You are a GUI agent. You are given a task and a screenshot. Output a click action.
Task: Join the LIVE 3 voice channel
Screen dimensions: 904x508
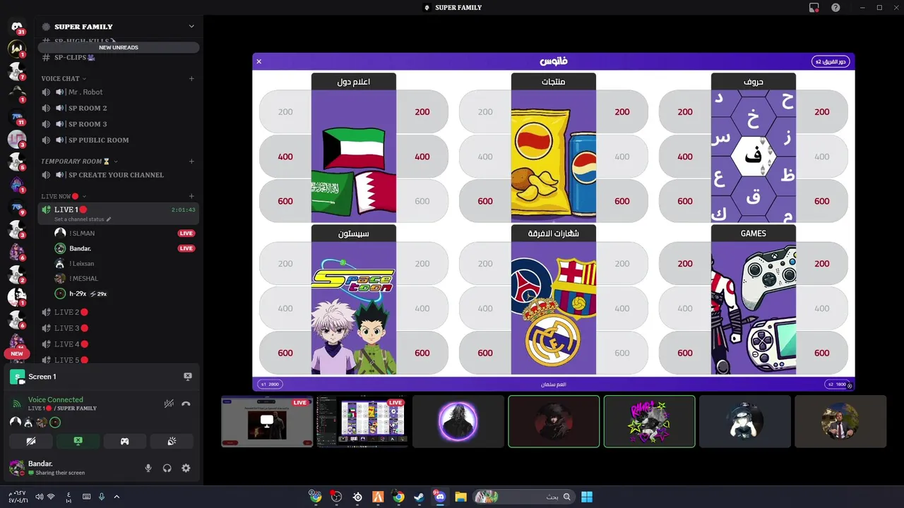(119, 328)
